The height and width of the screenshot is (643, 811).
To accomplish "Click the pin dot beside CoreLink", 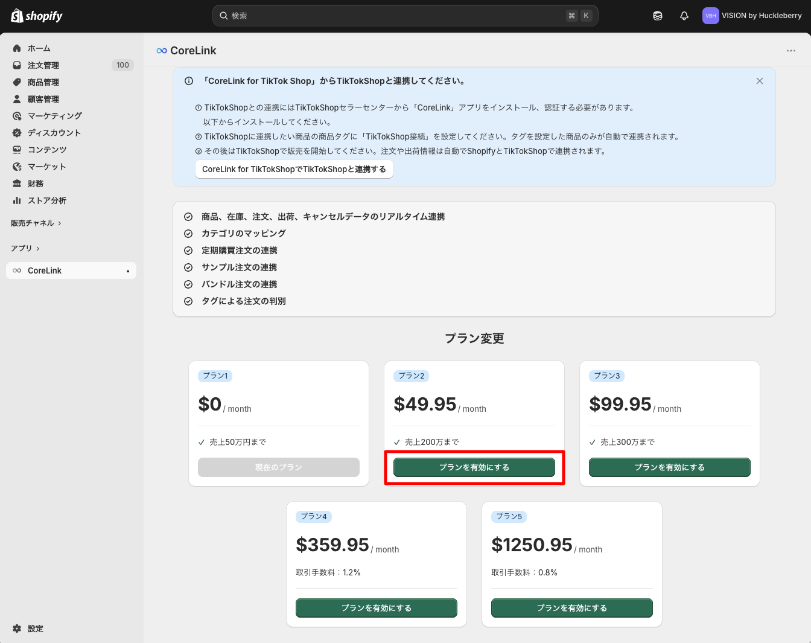I will pyautogui.click(x=128, y=271).
